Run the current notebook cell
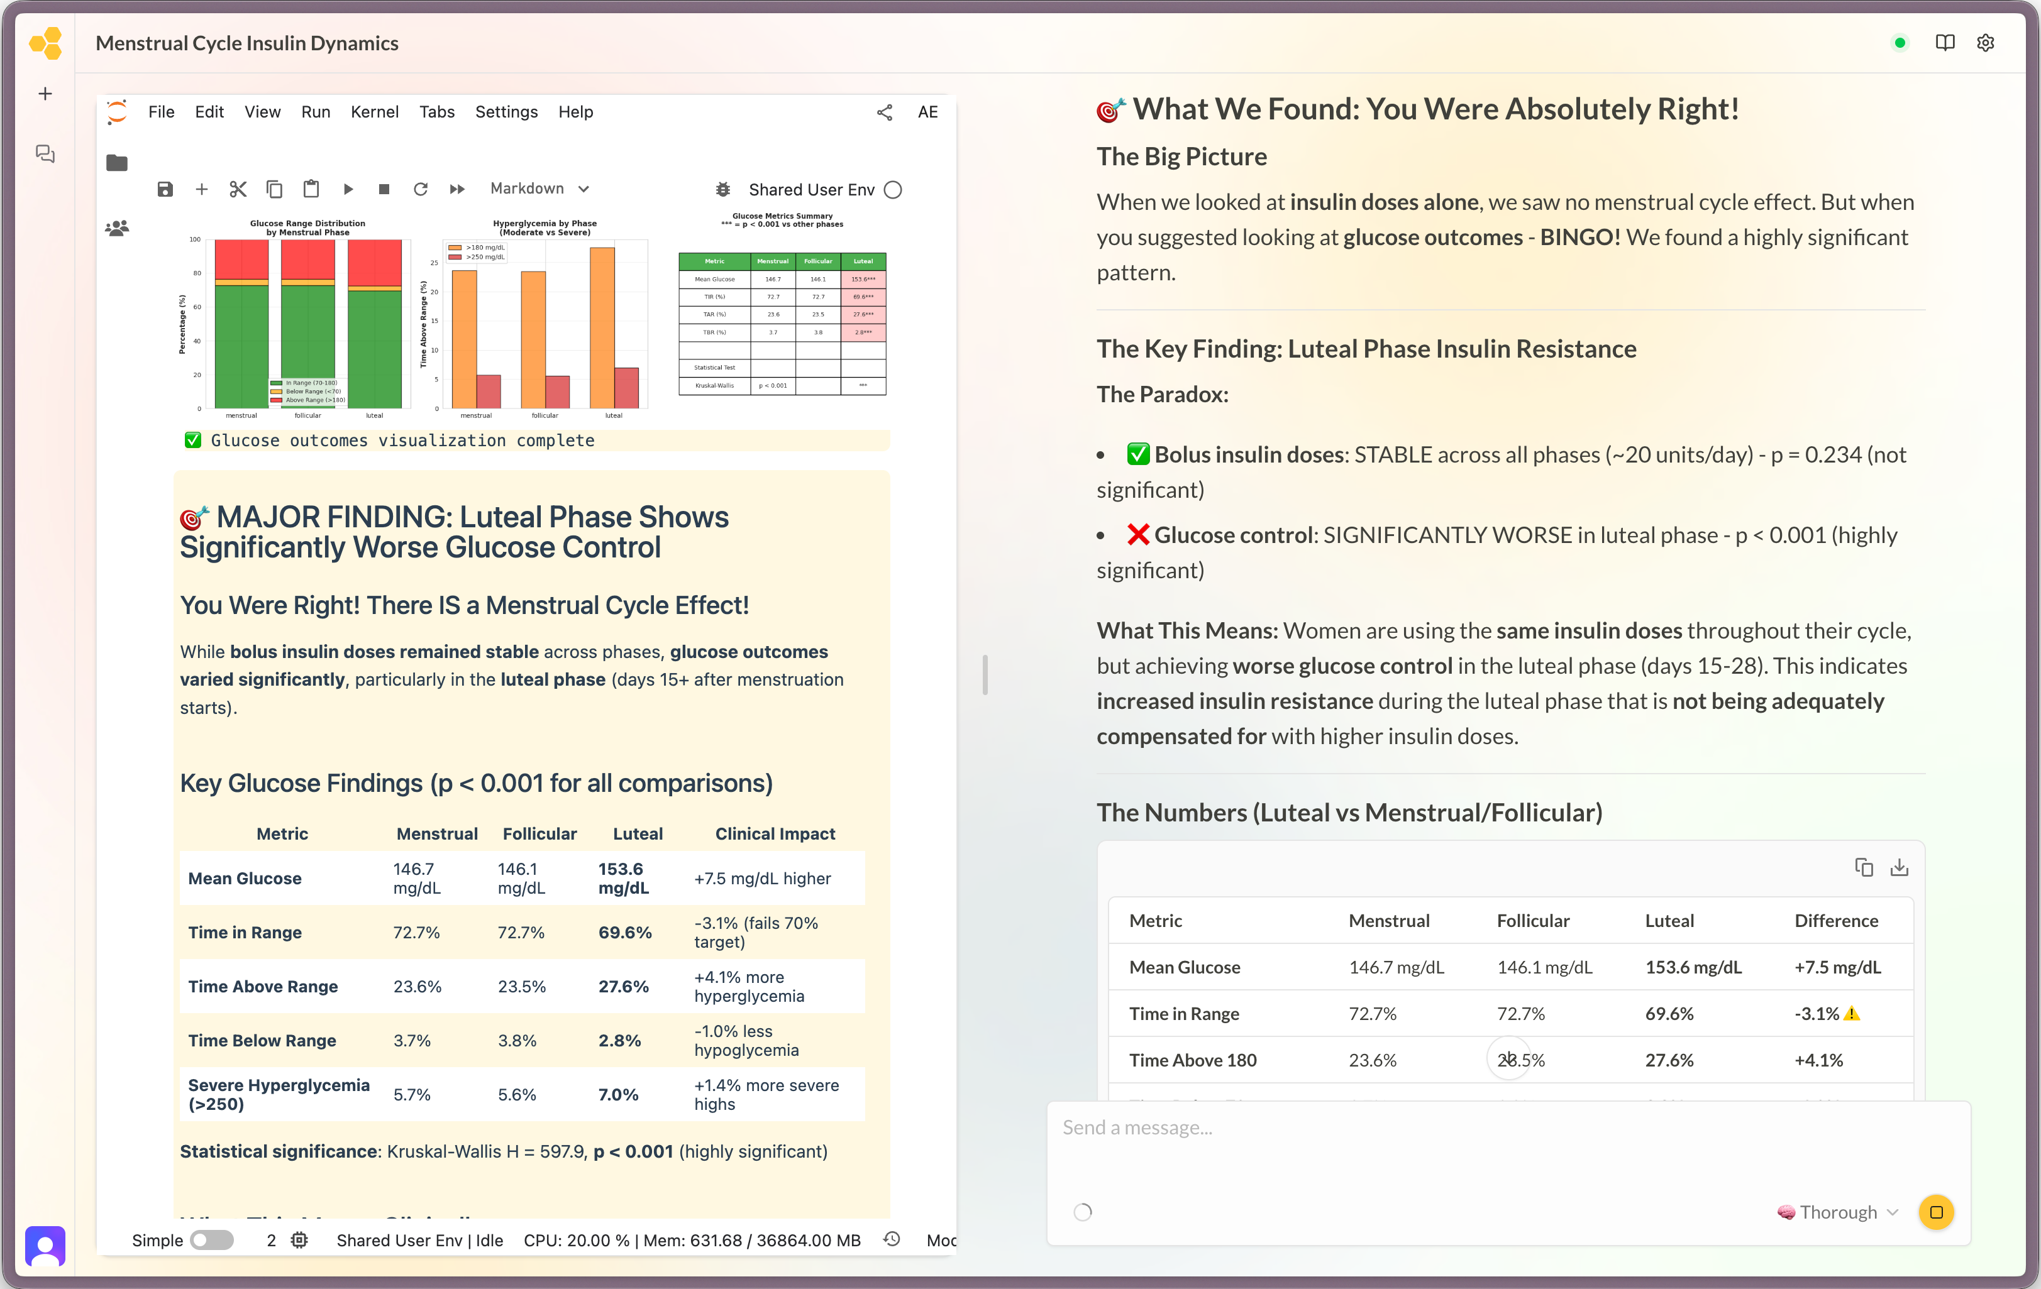Viewport: 2041px width, 1289px height. [x=348, y=188]
